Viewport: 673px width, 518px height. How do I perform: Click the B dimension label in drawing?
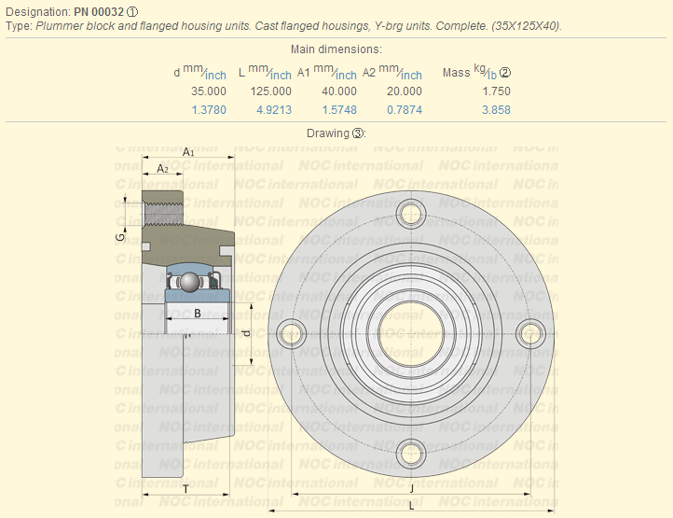click(198, 314)
